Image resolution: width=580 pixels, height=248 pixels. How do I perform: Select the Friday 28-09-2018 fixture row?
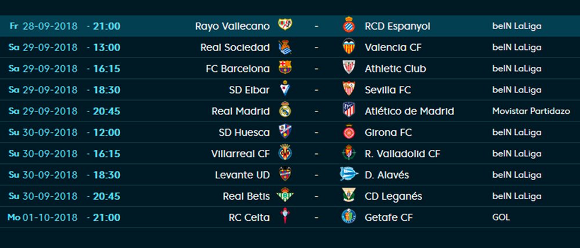point(290,26)
